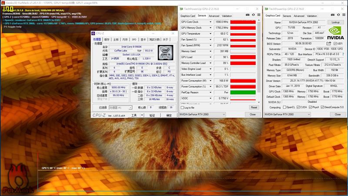
Task: Open hamburger menu in Graphics Card GPU-Z window
Action: pyautogui.click(x=344, y=15)
